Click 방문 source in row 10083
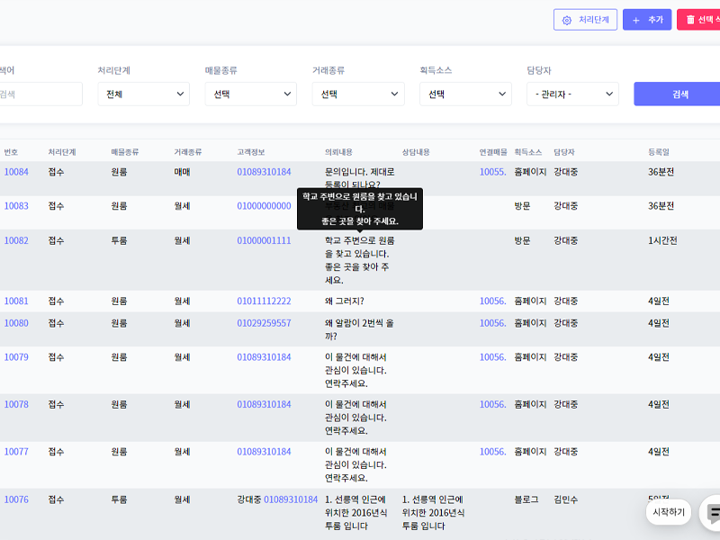Viewport: 720px width, 540px height. (x=522, y=206)
